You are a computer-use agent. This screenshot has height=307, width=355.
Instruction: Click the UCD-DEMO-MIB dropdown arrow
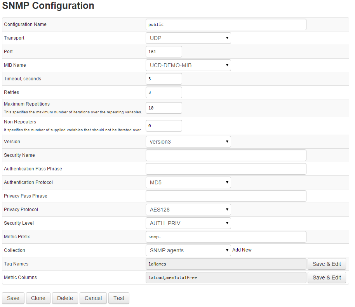point(227,65)
